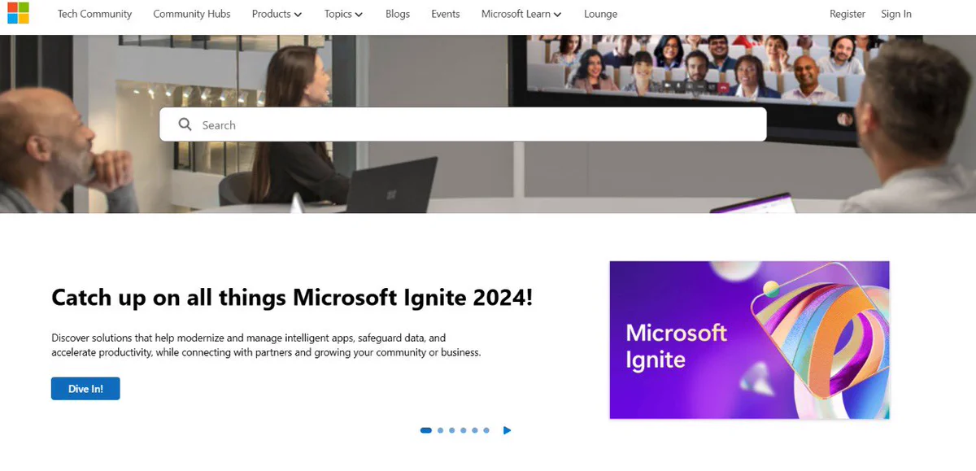The image size is (976, 471).
Task: Click the magnifier icon in search bar
Action: 185,124
